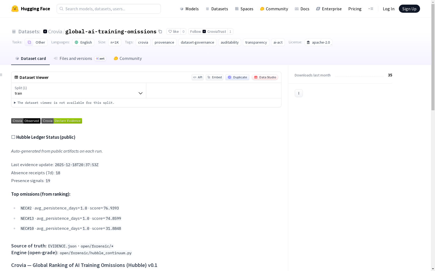The image size is (435, 271).
Task: Click the Downloads last month chart line
Action: tap(359, 76)
